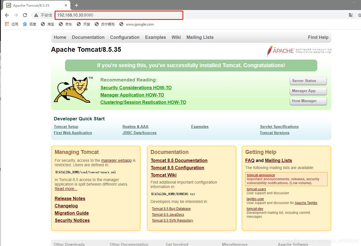Viewport: 361px width, 246px height.
Task: Click the browser forward arrow
Action: tap(16, 15)
